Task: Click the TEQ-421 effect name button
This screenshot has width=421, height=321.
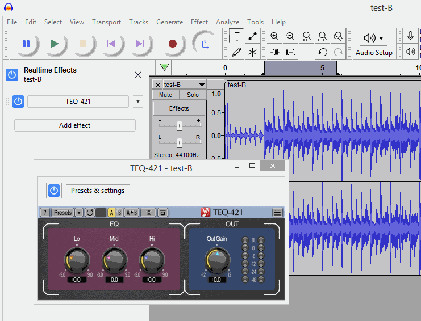Action: [x=78, y=102]
